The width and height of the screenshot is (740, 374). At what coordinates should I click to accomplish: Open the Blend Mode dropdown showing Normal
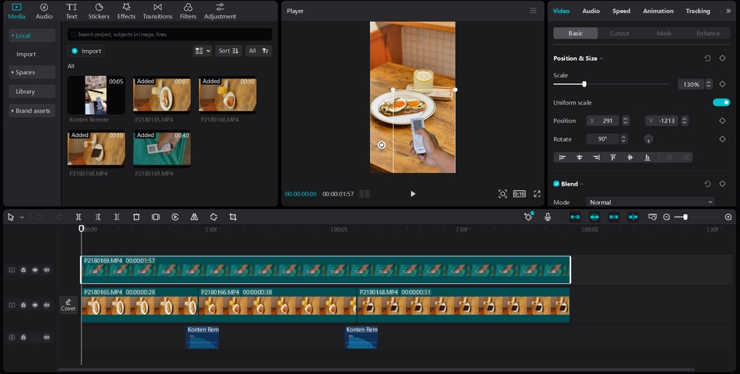[x=651, y=202]
